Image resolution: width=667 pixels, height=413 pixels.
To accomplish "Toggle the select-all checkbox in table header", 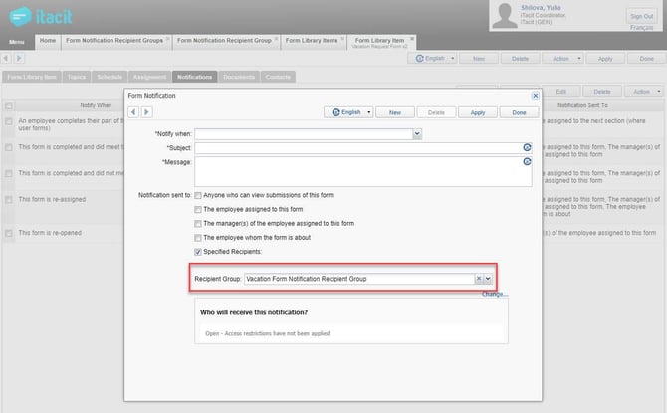I will click(9, 105).
